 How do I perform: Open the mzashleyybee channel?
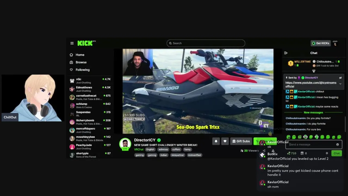click(90, 138)
